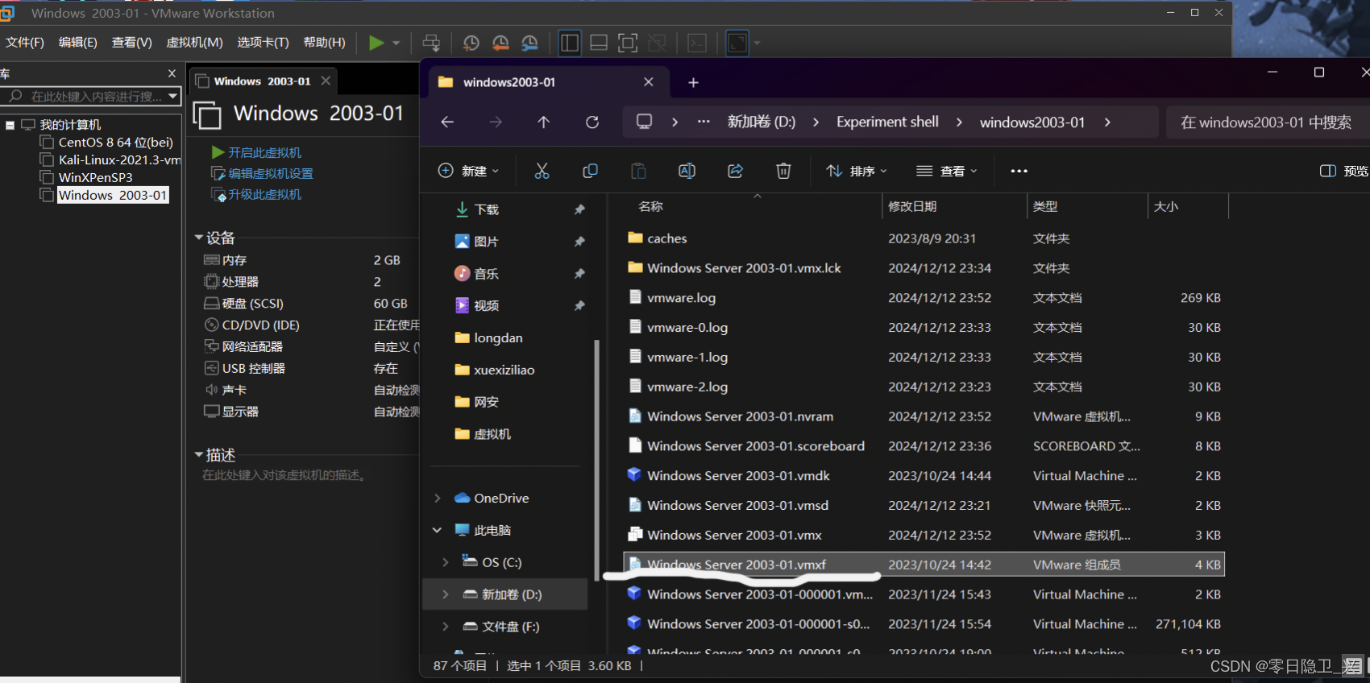Screen dimensions: 1370x683
Task: Open the 查看(V) menu
Action: point(132,43)
